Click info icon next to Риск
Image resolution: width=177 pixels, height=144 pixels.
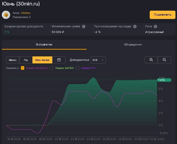[155, 27]
